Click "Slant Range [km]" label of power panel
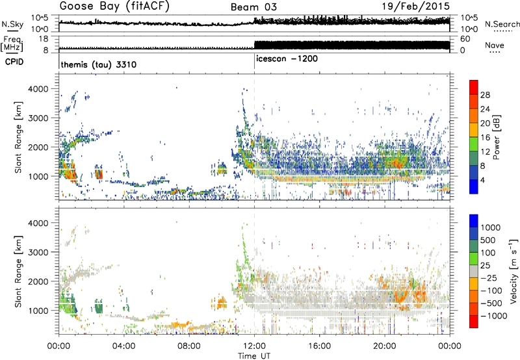 18,137
